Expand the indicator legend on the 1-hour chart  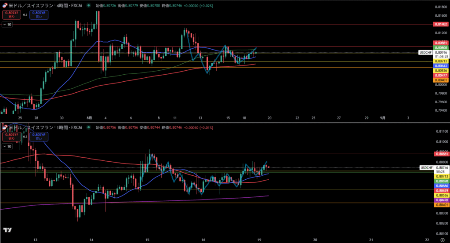click(x=7, y=146)
